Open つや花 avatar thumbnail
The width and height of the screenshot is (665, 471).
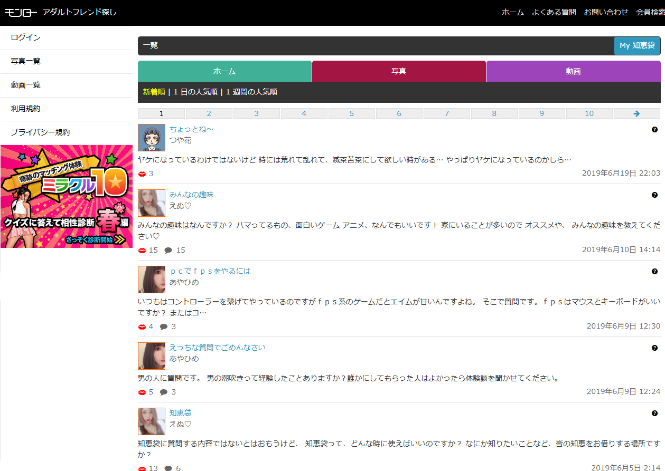click(x=152, y=138)
